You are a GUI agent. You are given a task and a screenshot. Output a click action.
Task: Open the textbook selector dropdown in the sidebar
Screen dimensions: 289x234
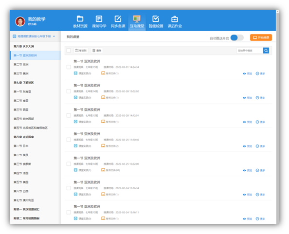(34, 36)
